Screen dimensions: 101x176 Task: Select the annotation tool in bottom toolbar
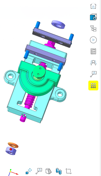pos(39,171)
